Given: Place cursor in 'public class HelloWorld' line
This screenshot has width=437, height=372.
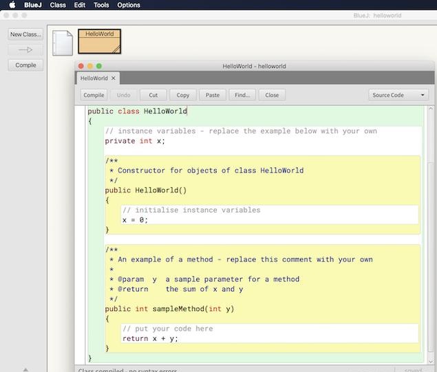Looking at the screenshot, I should pyautogui.click(x=138, y=111).
